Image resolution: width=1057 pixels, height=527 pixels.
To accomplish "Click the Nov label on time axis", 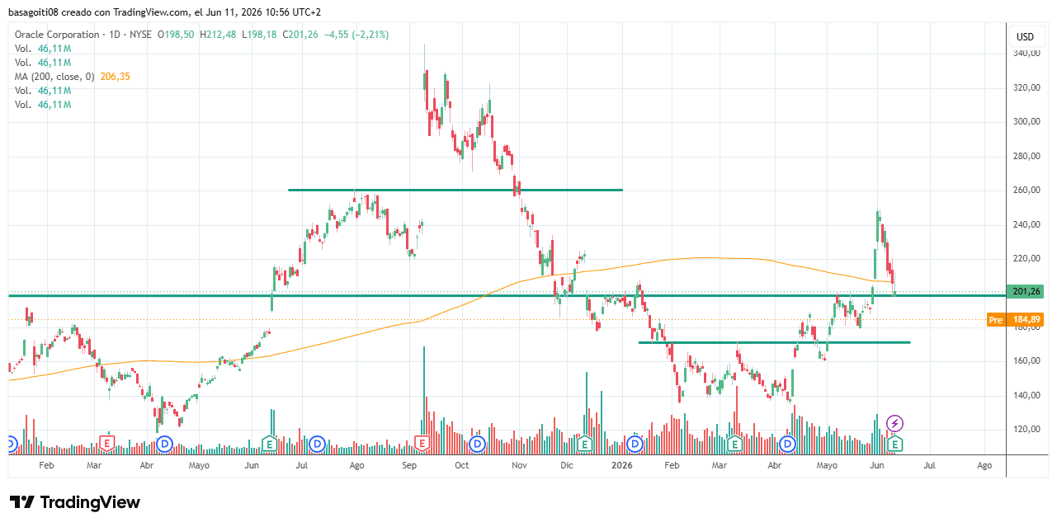I will coord(519,466).
